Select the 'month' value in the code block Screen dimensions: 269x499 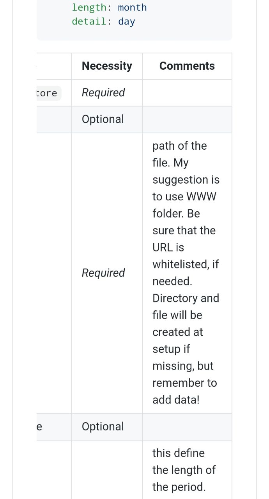[x=133, y=7]
